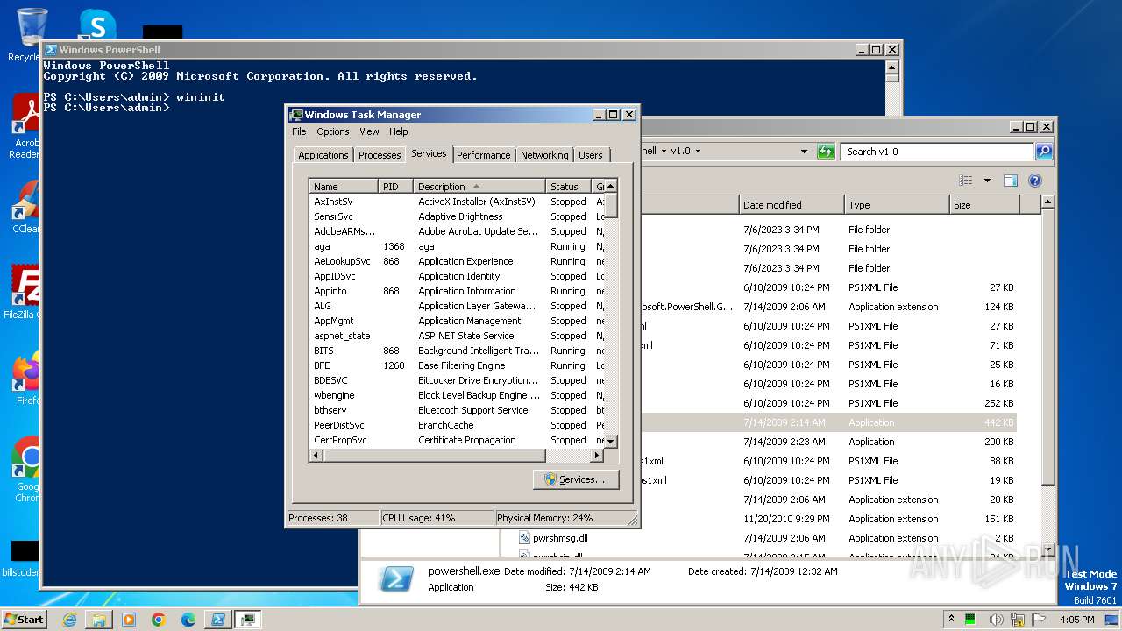Viewport: 1122px width, 631px height.
Task: Open Task Manager File menu
Action: tap(299, 131)
